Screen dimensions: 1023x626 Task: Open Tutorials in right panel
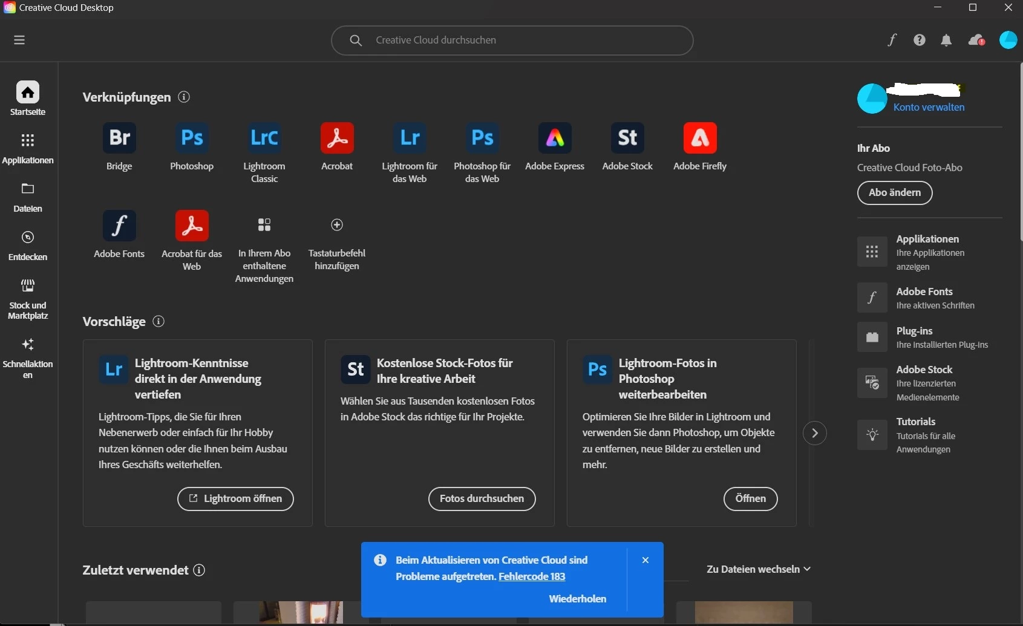coord(929,435)
